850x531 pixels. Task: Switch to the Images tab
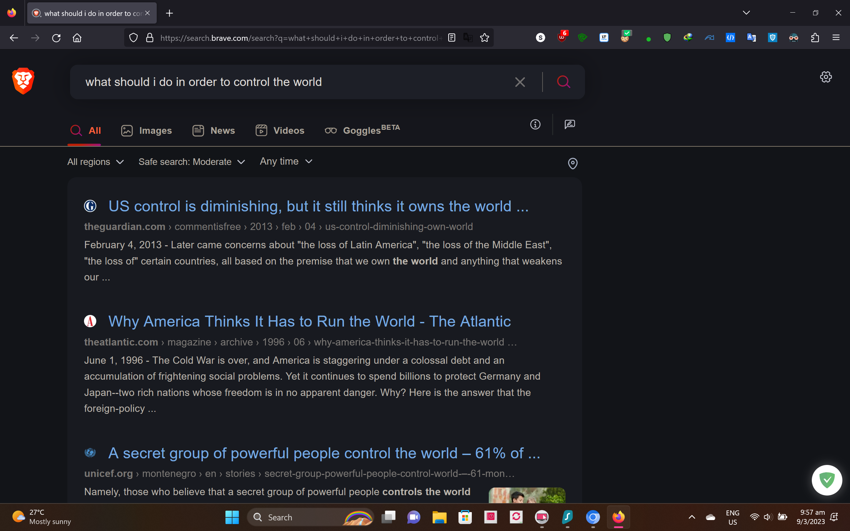point(146,131)
